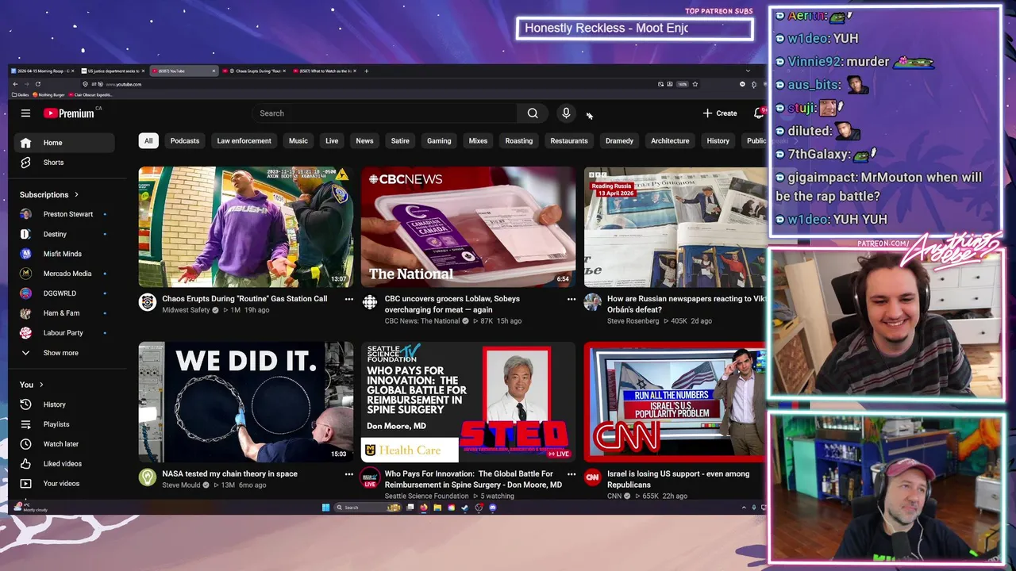Select the Satire filter chip
This screenshot has height=571, width=1016.
point(400,141)
